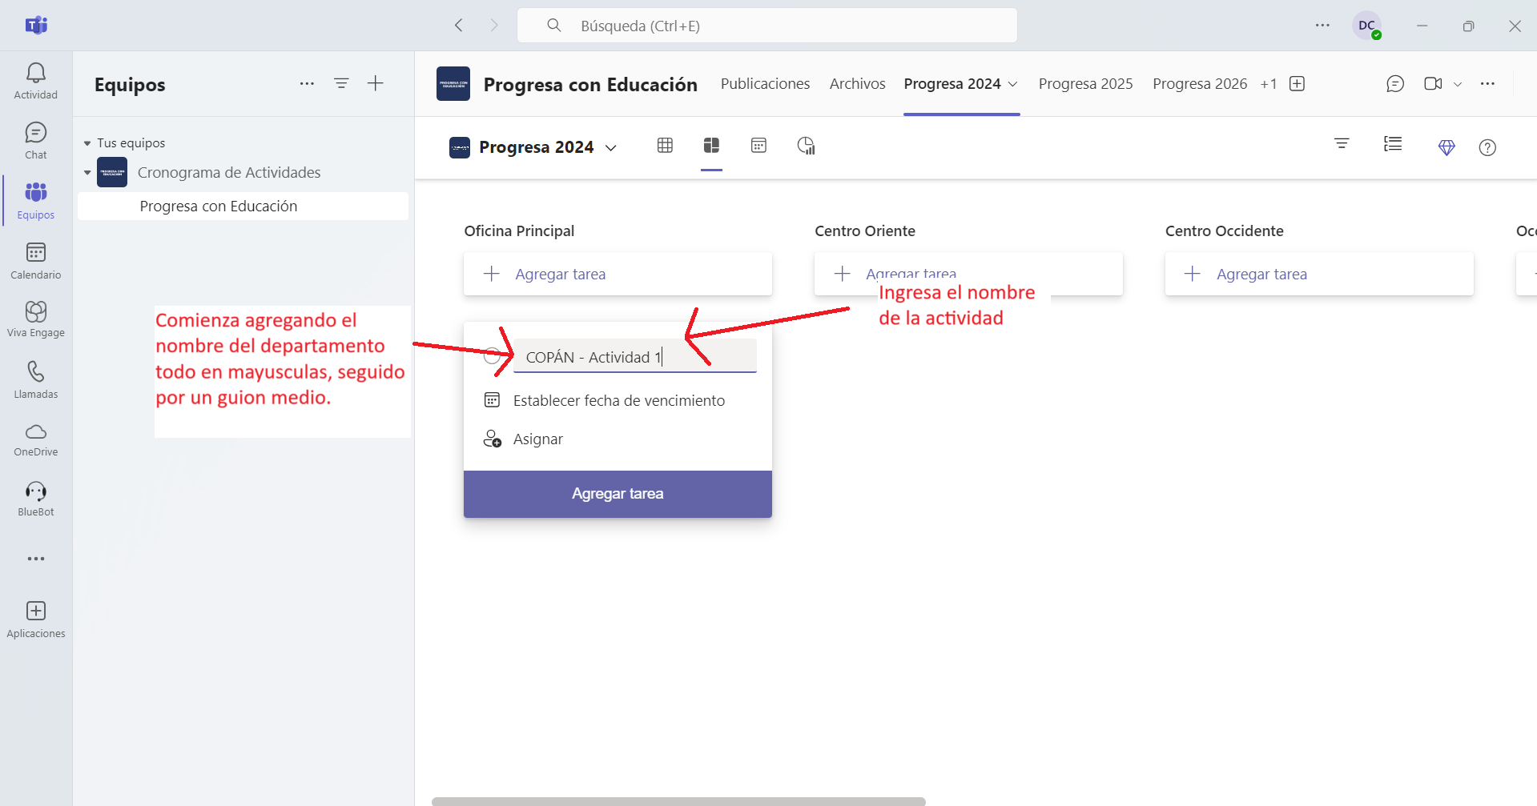
Task: Open the Actividad notifications icon
Action: pyautogui.click(x=36, y=82)
